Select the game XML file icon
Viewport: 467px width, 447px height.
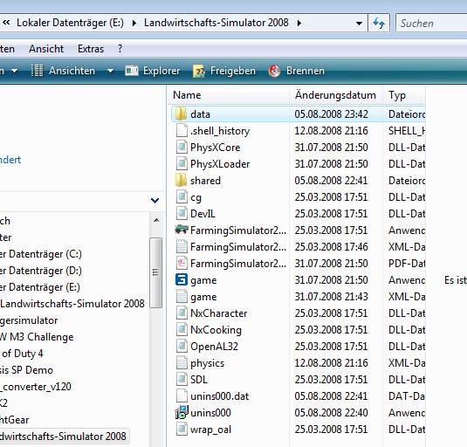(182, 297)
